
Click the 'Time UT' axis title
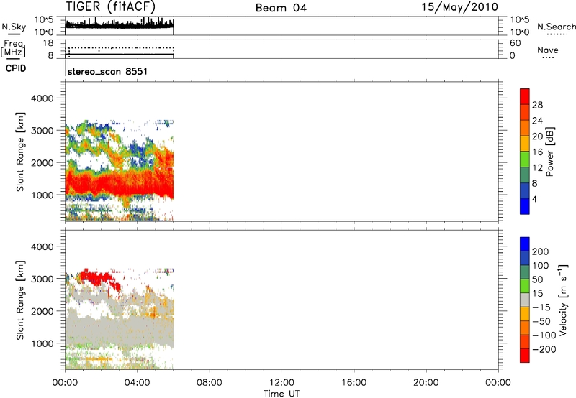(x=282, y=394)
